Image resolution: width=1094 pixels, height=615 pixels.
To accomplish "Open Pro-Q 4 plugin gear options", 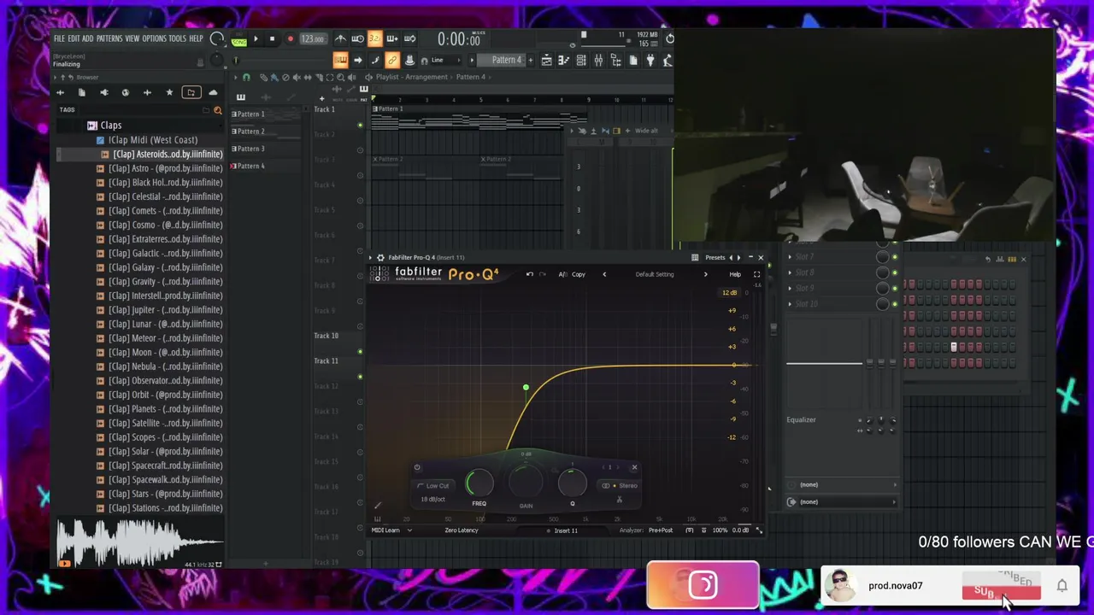I will pos(380,257).
